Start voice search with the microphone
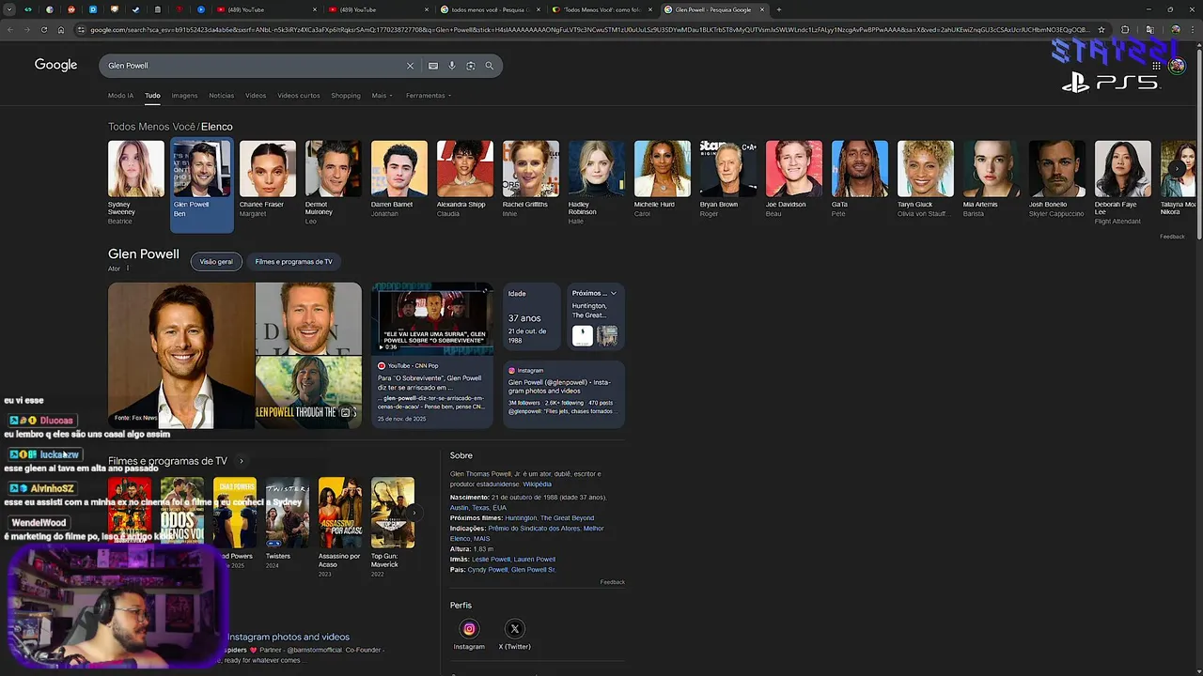1203x676 pixels. [x=452, y=66]
